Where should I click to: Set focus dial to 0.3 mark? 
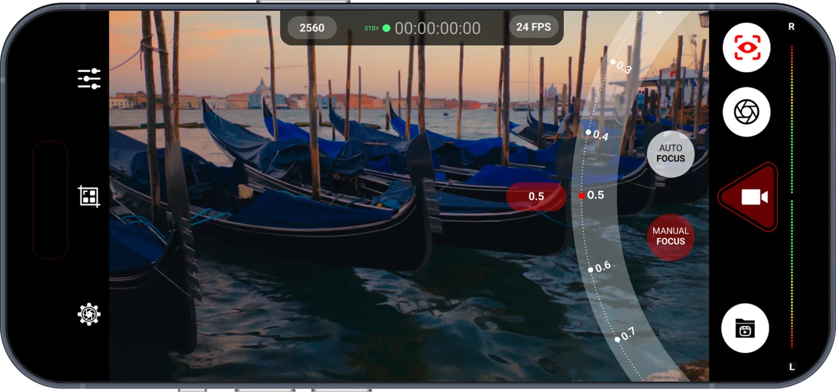pyautogui.click(x=613, y=62)
